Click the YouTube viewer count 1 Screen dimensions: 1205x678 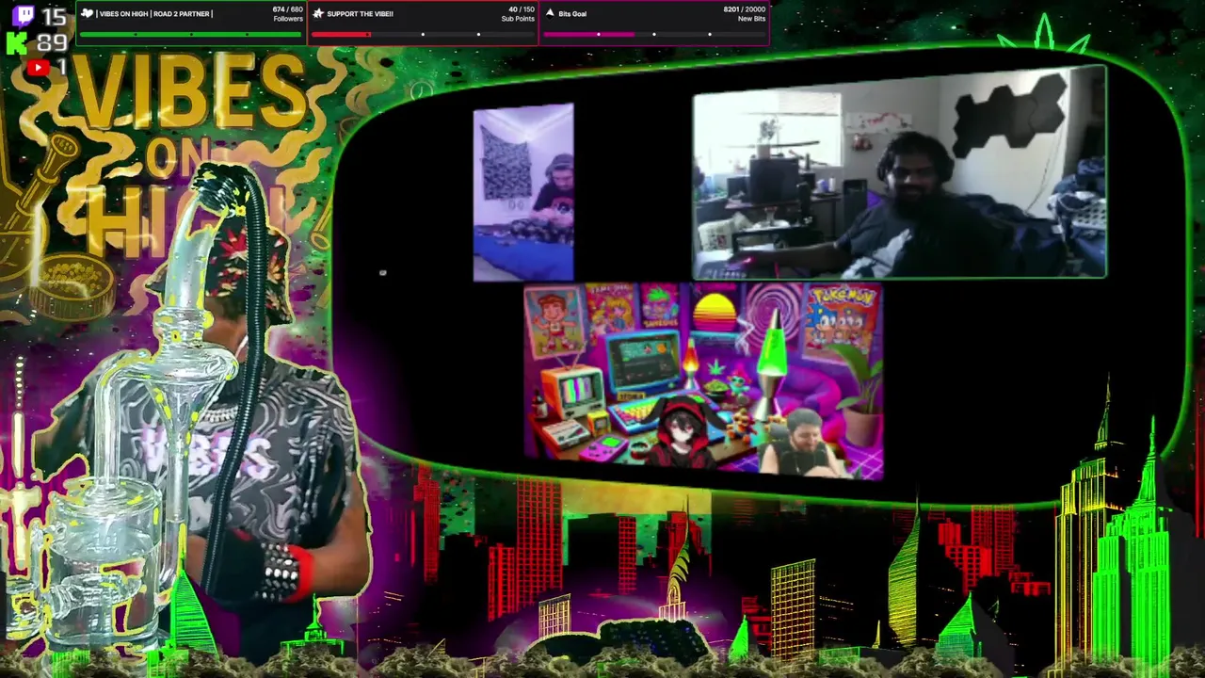point(62,68)
